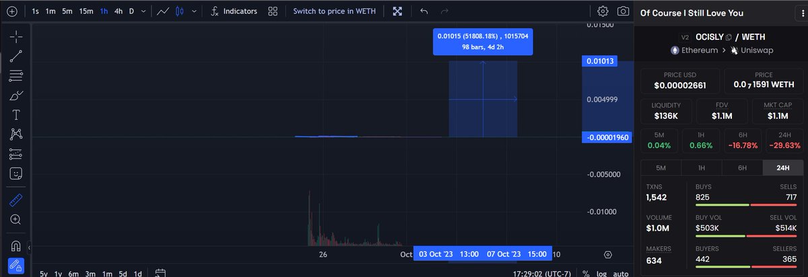The width and height of the screenshot is (808, 277).
Task: Open the emoji icons tool
Action: [x=16, y=173]
